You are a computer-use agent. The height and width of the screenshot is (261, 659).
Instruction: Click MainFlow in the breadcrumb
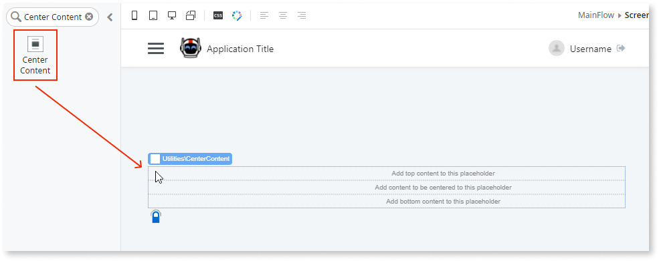(x=596, y=15)
